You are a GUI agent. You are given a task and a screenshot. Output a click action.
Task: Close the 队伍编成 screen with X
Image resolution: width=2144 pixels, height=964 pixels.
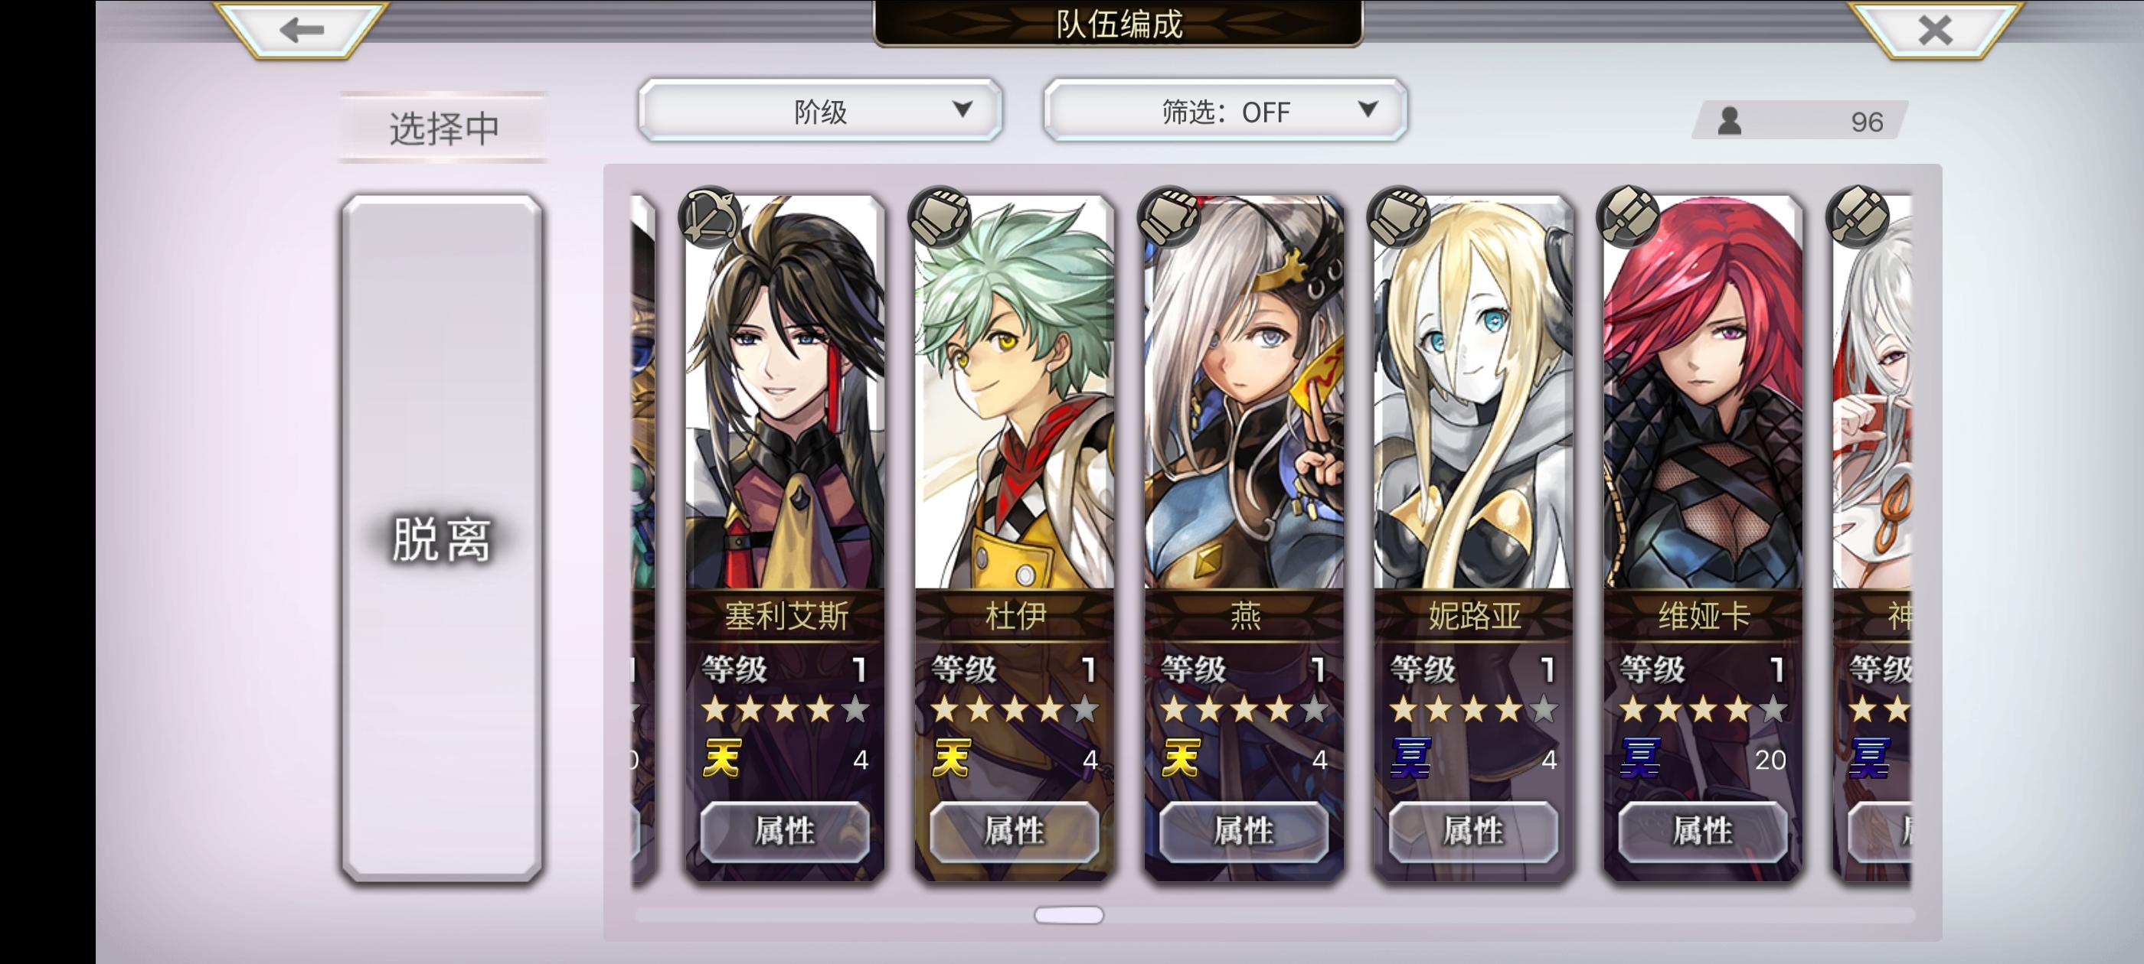pyautogui.click(x=1934, y=30)
